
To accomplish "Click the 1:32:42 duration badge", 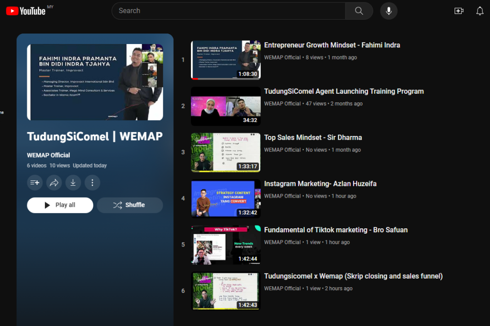I will click(x=248, y=213).
